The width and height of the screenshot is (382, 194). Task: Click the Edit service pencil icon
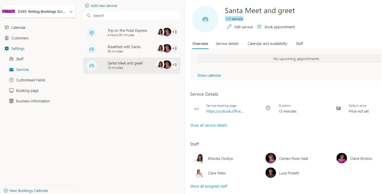[x=229, y=27]
